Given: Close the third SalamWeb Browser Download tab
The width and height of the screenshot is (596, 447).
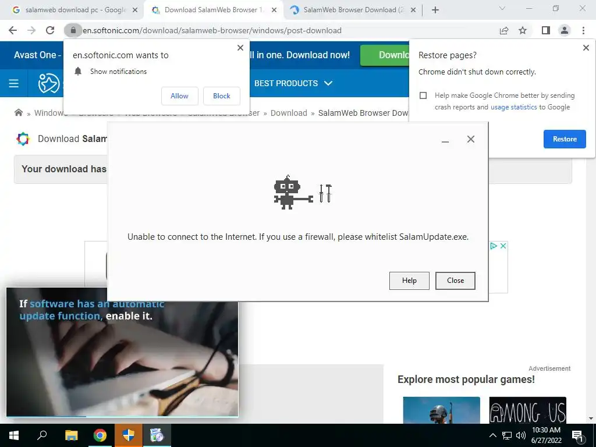Looking at the screenshot, I should (x=413, y=10).
